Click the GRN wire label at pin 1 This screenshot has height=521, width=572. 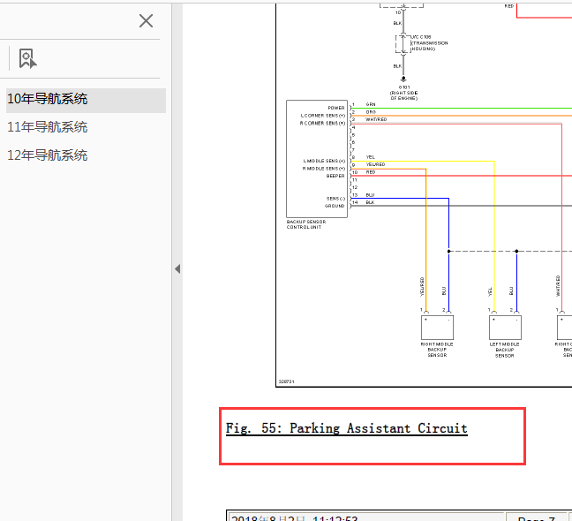[x=371, y=104]
